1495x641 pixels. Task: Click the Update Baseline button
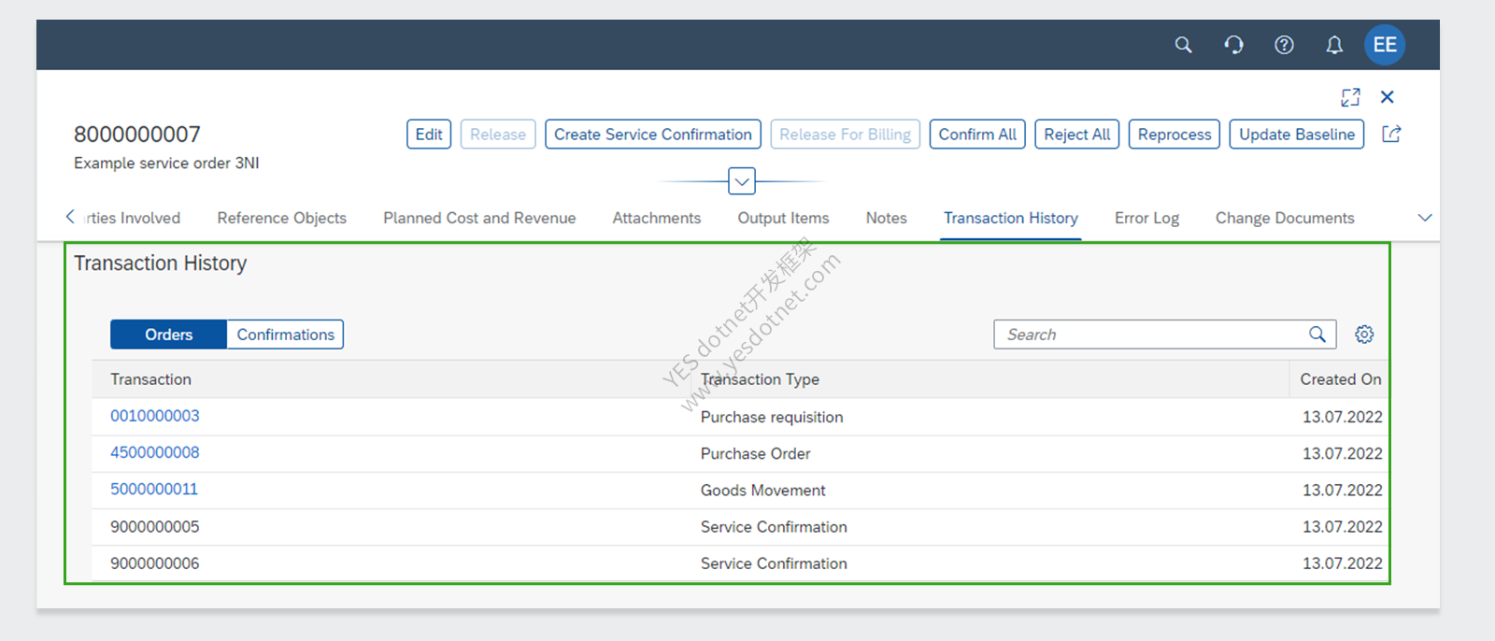(x=1297, y=135)
